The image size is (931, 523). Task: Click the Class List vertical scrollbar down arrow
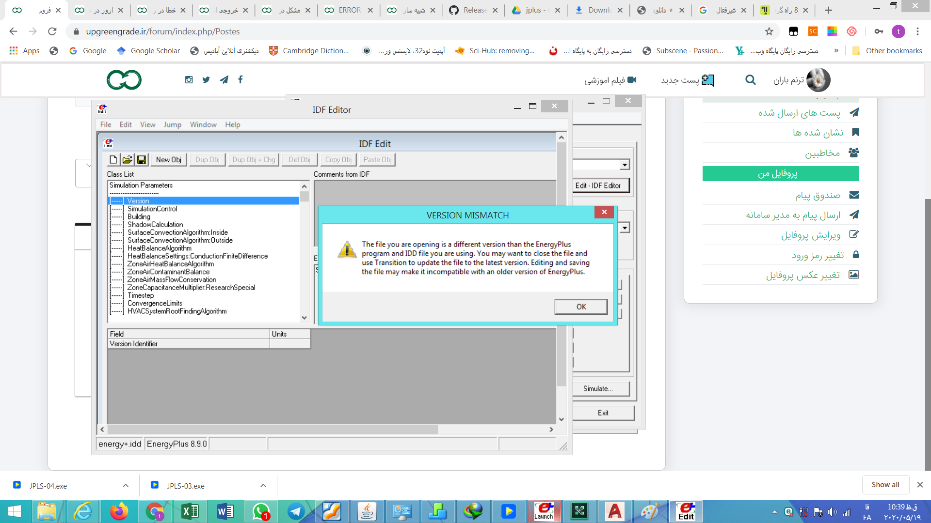click(305, 318)
